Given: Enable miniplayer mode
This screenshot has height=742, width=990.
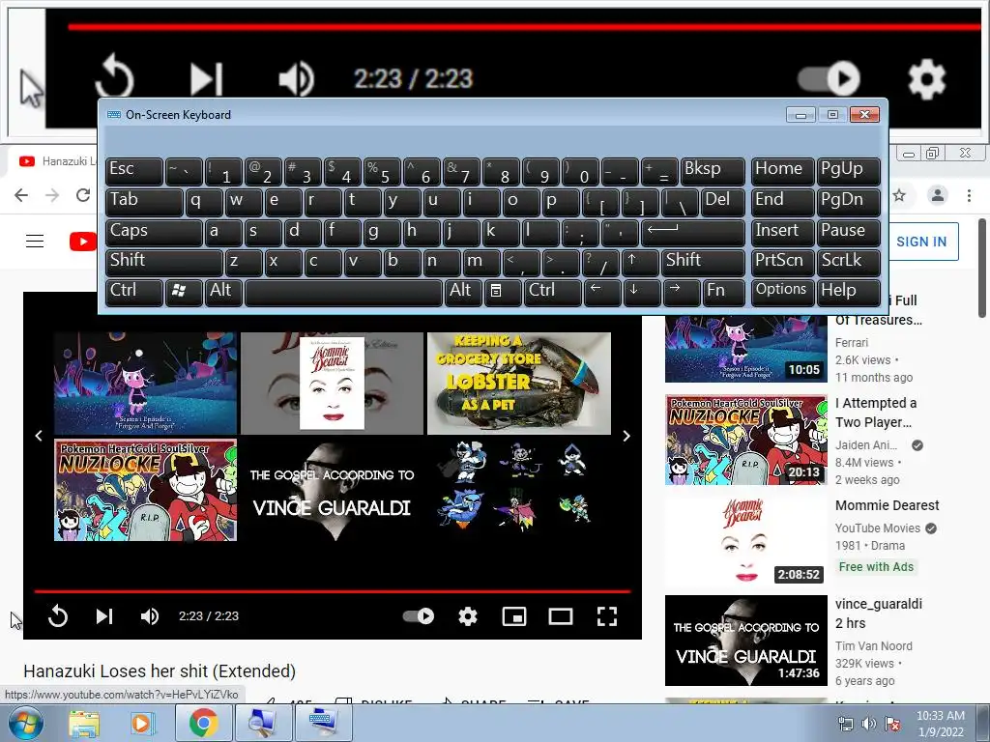Looking at the screenshot, I should click(x=514, y=616).
